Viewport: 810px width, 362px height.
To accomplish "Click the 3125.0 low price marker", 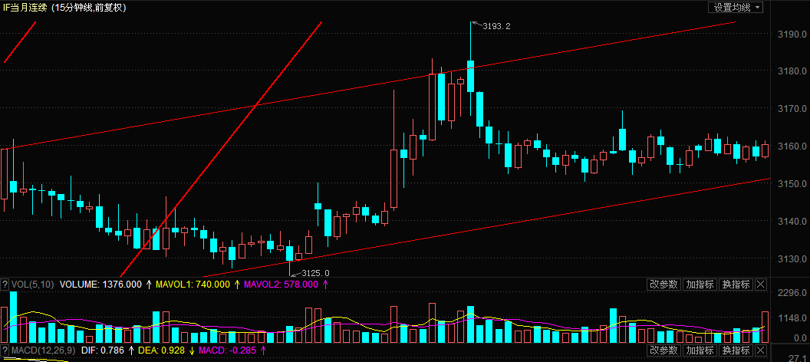I will coord(315,273).
